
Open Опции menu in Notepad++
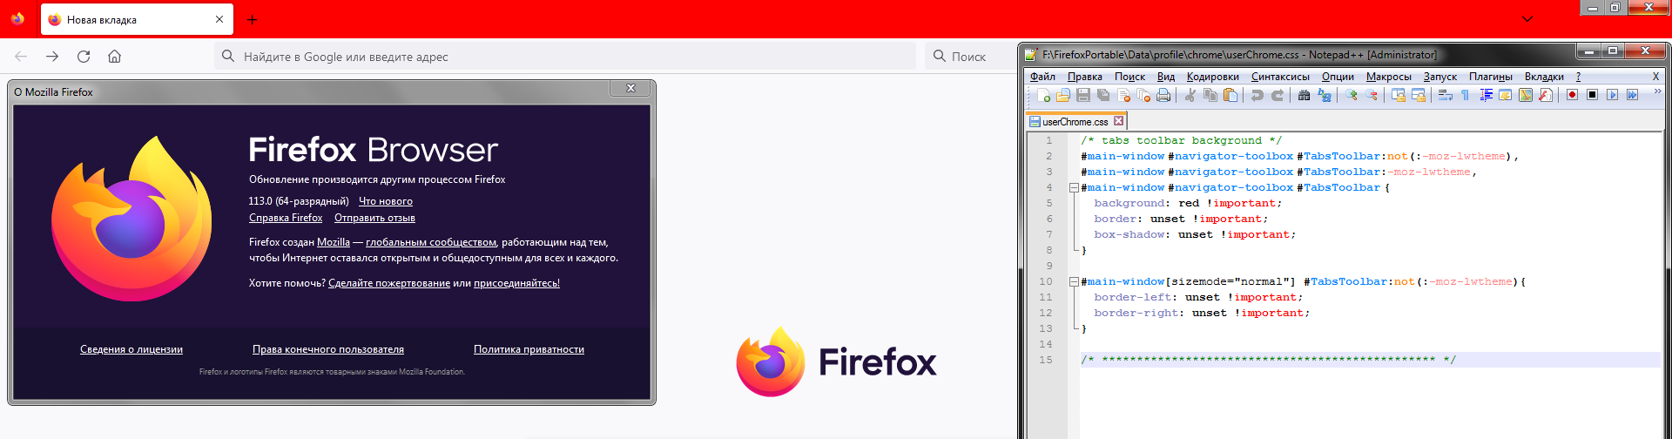point(1338,77)
